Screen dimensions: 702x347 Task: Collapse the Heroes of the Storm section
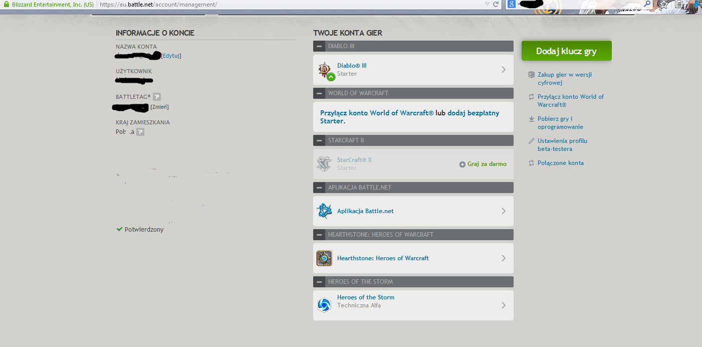319,282
